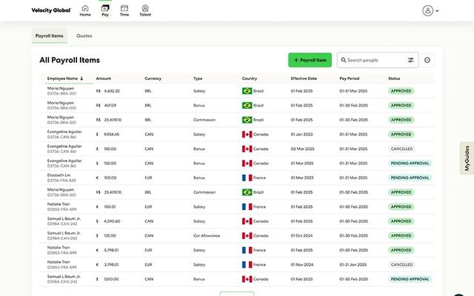Screen dimensions: 474x296
Task: Open the search filter sliders icon
Action: (x=410, y=60)
